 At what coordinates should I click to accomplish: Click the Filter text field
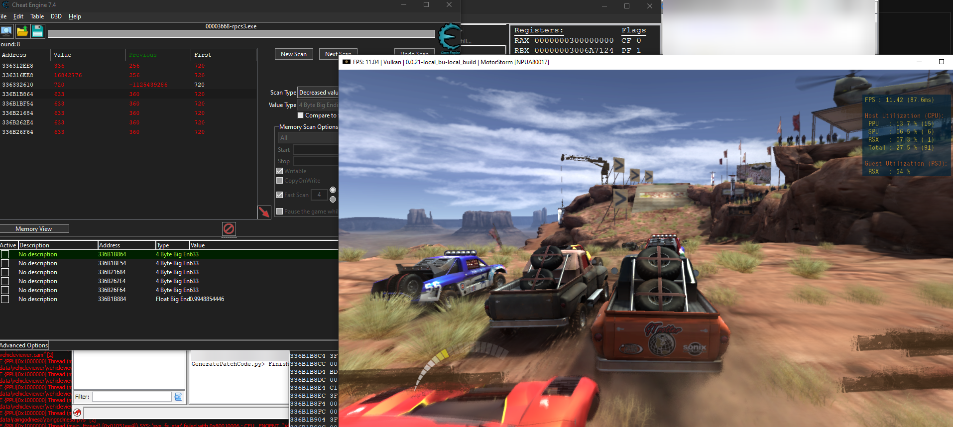coord(132,397)
